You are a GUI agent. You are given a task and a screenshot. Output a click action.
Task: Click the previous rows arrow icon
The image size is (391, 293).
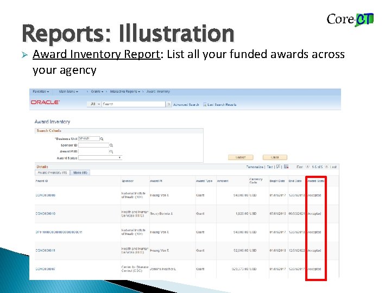(308, 167)
